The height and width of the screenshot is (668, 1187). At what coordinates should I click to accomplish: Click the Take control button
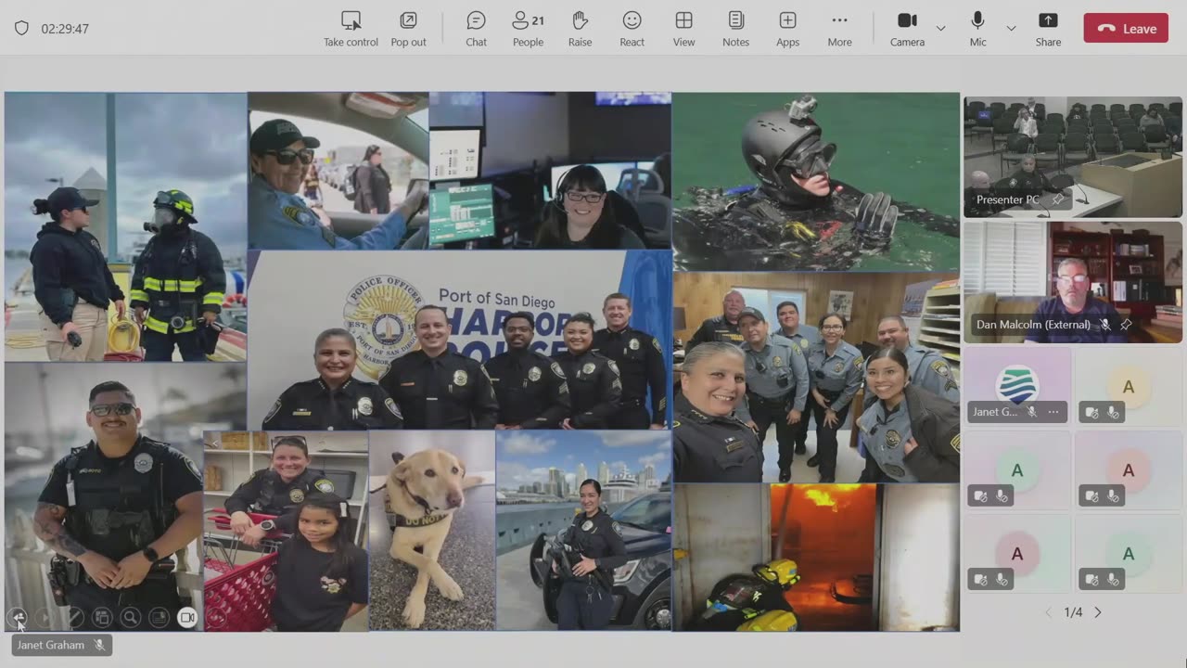351,29
